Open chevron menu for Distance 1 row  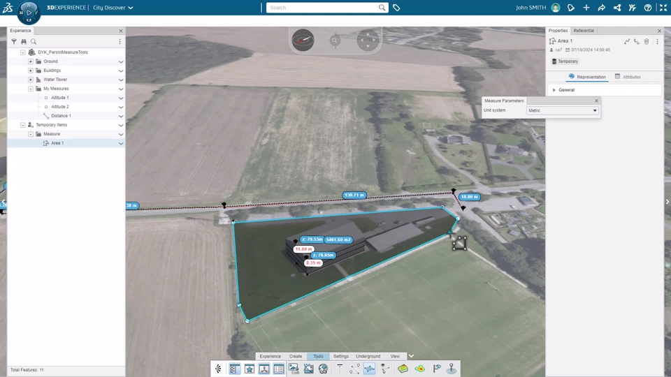121,116
